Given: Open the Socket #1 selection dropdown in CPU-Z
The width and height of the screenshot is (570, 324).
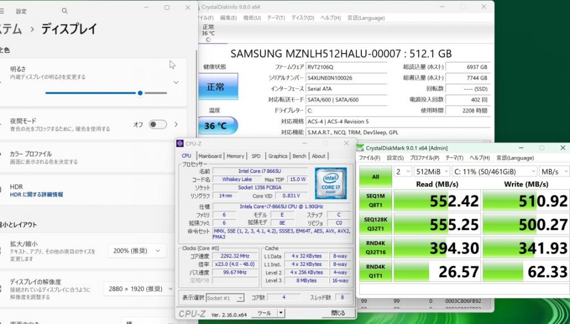Looking at the screenshot, I should coord(225,298).
